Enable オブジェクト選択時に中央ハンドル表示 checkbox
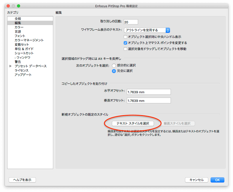The image size is (233, 192). pyautogui.click(x=125, y=37)
